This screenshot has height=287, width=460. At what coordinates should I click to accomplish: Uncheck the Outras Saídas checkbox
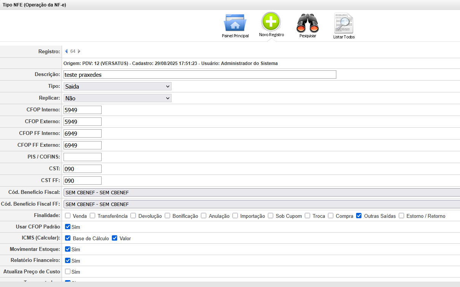click(x=359, y=216)
